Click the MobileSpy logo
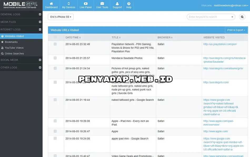This screenshot has height=157, width=250. [x=20, y=5]
